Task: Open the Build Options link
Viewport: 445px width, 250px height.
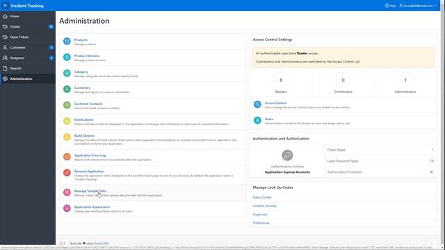Action: coord(84,136)
